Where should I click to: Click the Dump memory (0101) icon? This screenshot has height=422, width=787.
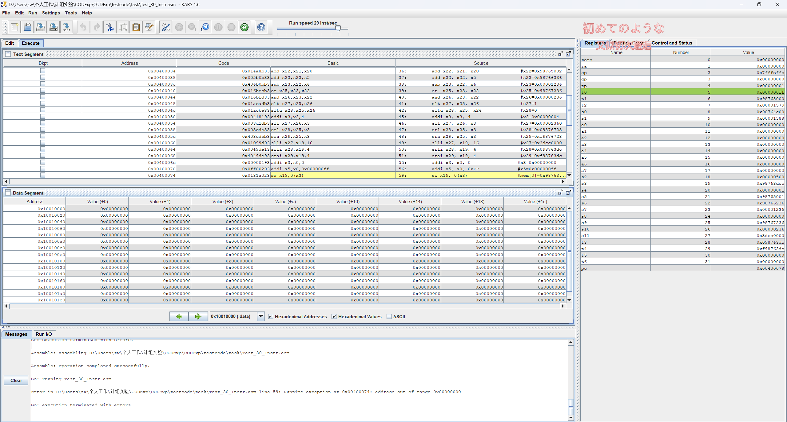point(66,27)
